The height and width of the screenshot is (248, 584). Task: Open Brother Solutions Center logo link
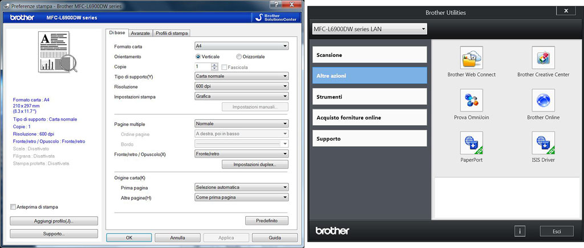(x=274, y=18)
